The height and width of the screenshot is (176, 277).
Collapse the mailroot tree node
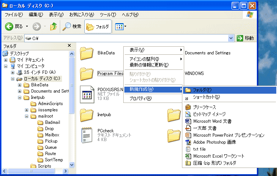[26, 116]
